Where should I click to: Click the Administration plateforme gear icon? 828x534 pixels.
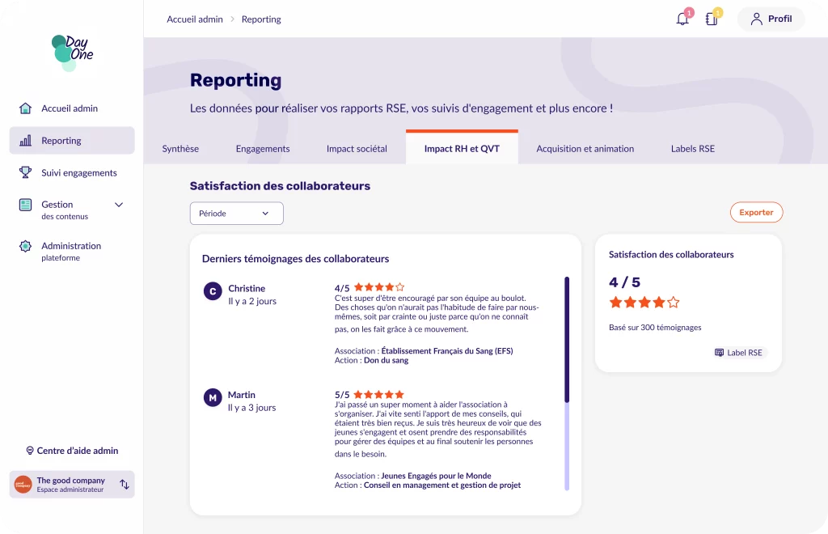pos(26,246)
